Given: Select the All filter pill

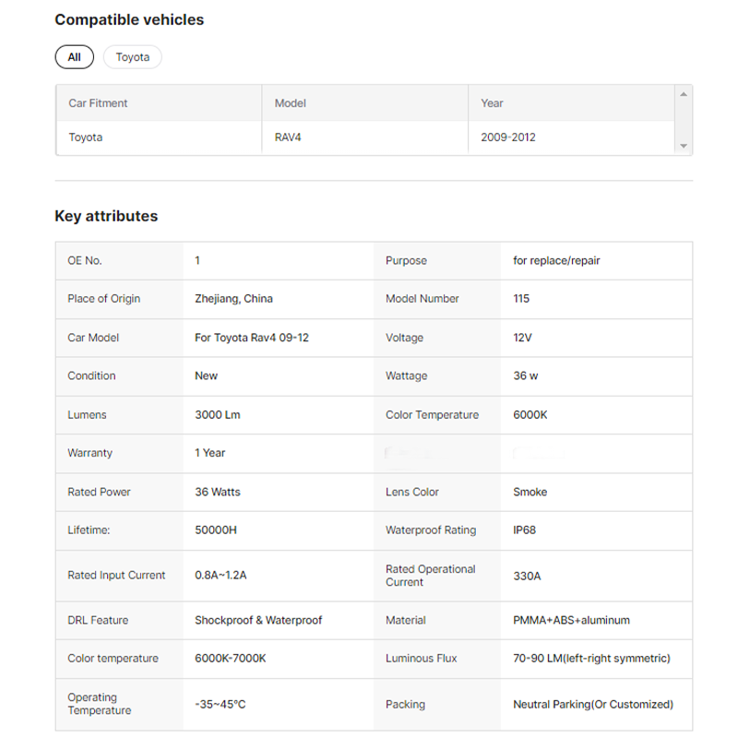Looking at the screenshot, I should click(x=74, y=57).
